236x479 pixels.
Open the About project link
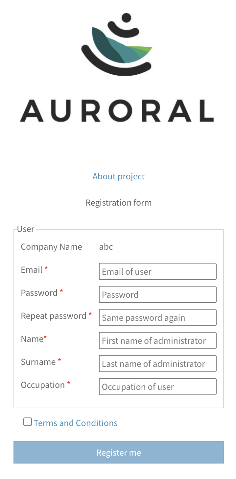point(119,176)
